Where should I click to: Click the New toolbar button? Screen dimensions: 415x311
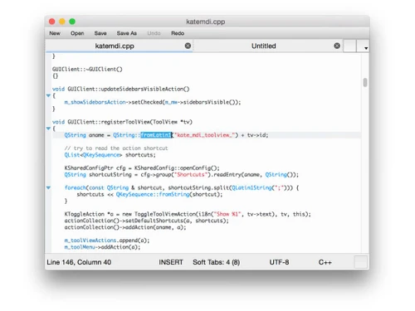55,33
